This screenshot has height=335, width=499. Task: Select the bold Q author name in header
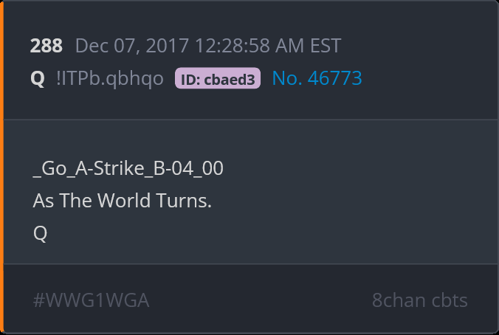(38, 78)
